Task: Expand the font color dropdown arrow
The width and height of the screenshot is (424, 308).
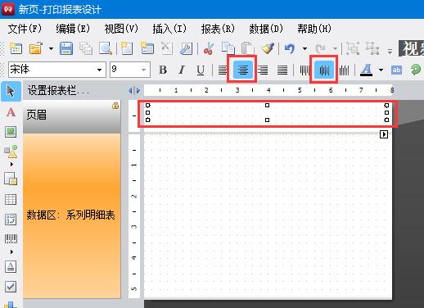Action: (381, 70)
